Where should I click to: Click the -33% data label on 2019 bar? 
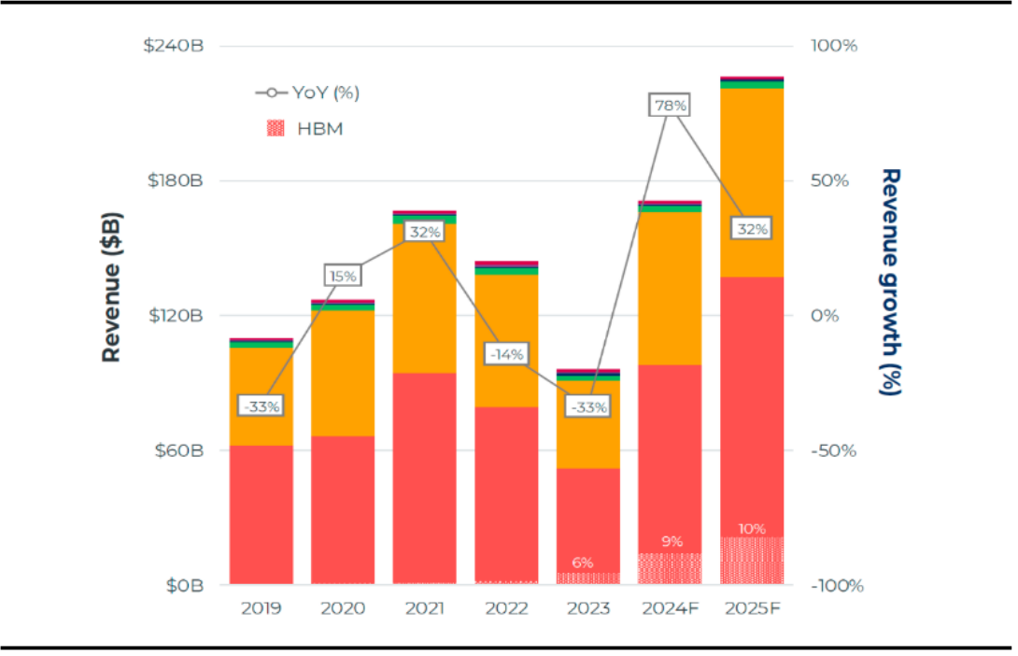click(261, 406)
